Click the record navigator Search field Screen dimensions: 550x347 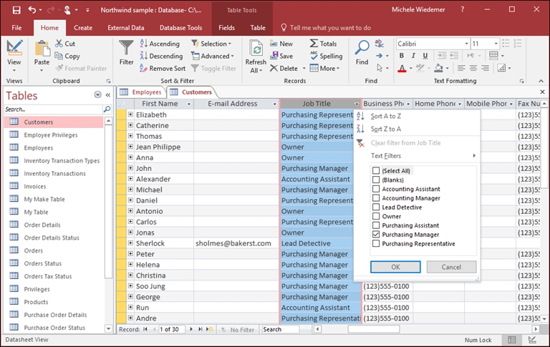point(281,329)
